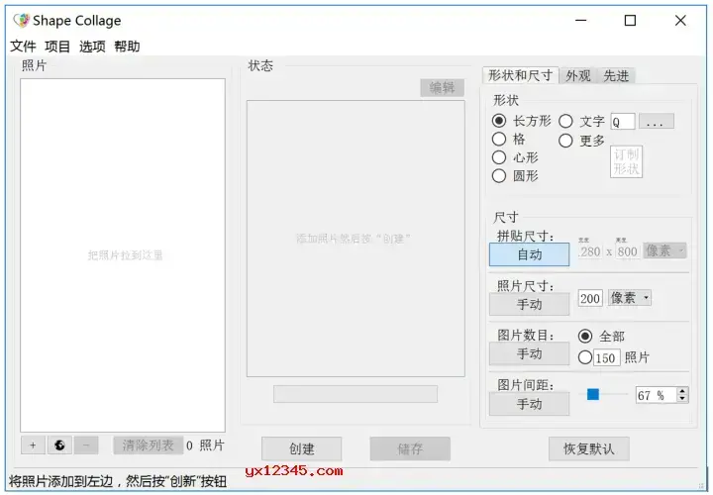Switch to the 先进 tab
This screenshot has height=495, width=713.
pos(616,76)
